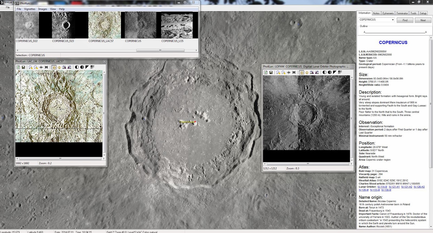
Task: Open Lunar Orbiter link IV-138-M
Action: point(386,190)
